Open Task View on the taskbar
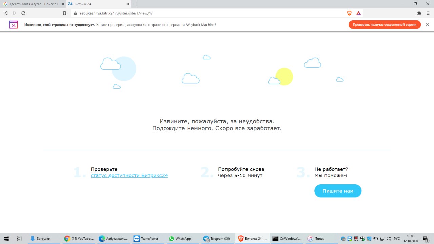This screenshot has width=434, height=244. pos(19,239)
